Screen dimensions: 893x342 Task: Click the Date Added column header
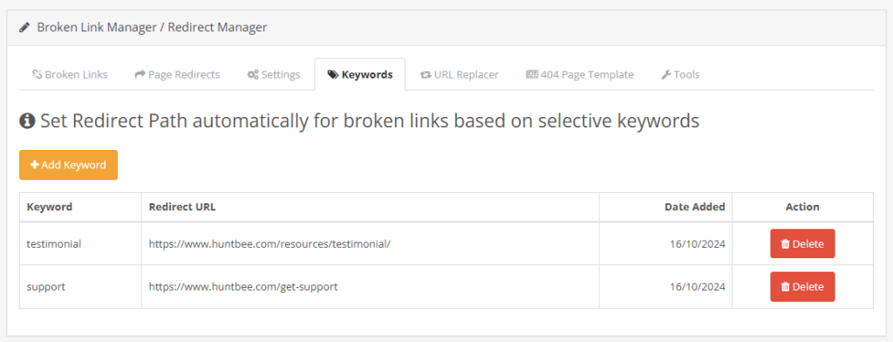click(x=695, y=207)
